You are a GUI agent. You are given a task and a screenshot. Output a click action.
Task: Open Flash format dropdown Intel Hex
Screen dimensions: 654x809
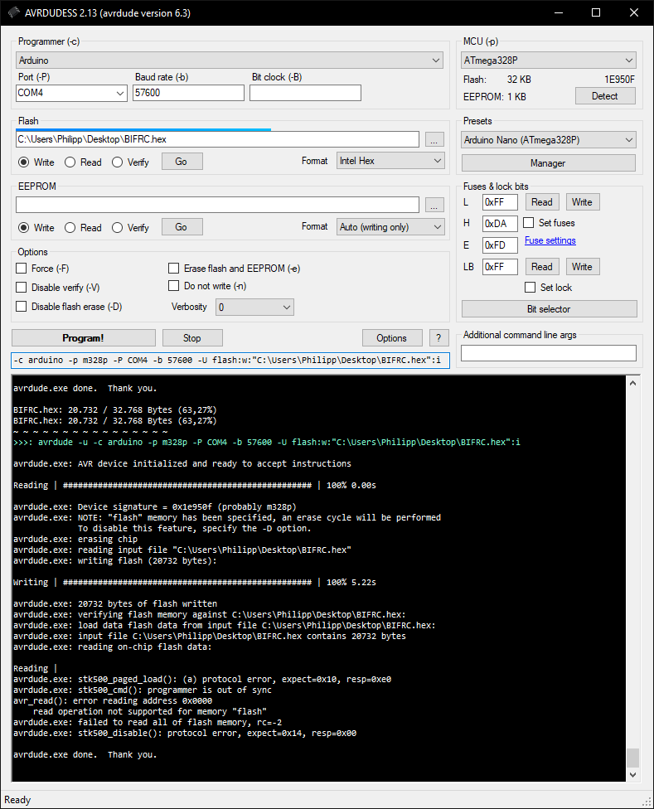(390, 161)
